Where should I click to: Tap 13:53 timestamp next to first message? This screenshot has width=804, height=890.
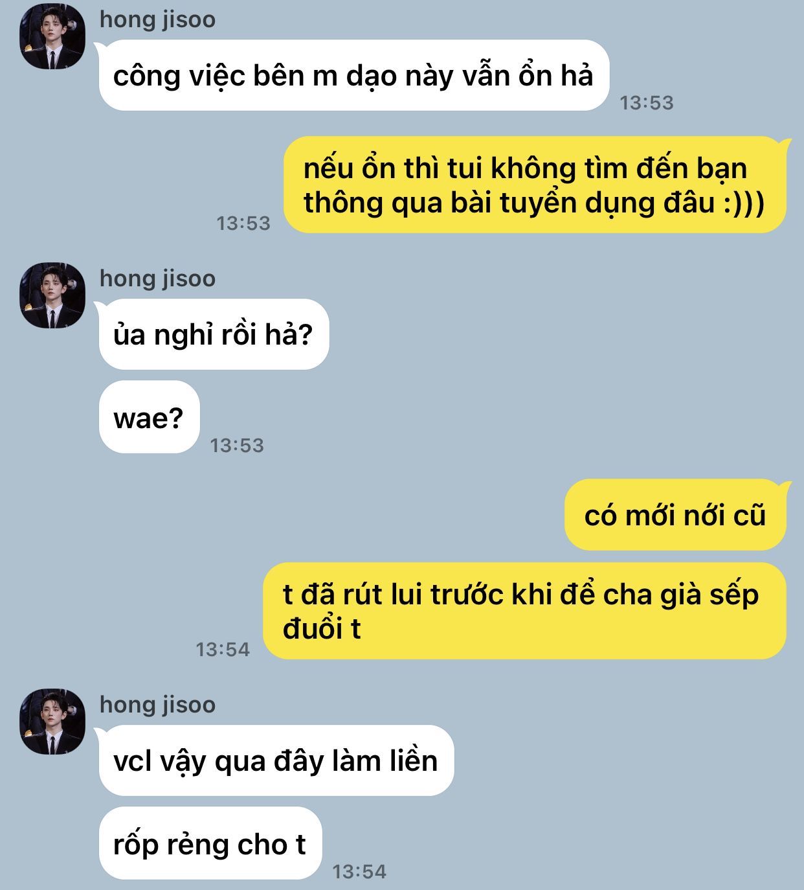pyautogui.click(x=647, y=103)
